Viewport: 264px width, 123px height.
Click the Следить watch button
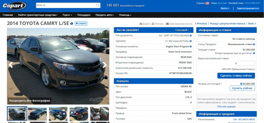click(x=81, y=23)
